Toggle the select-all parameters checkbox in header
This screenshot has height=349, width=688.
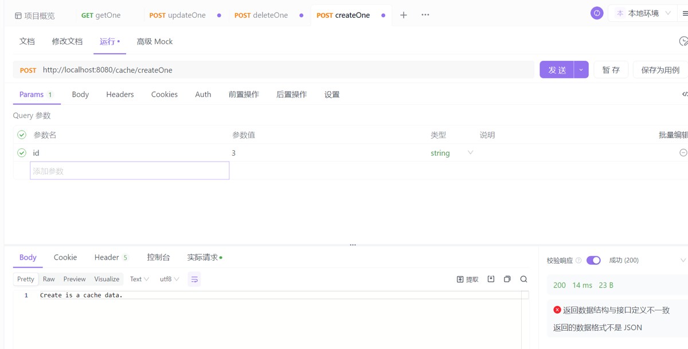(22, 135)
